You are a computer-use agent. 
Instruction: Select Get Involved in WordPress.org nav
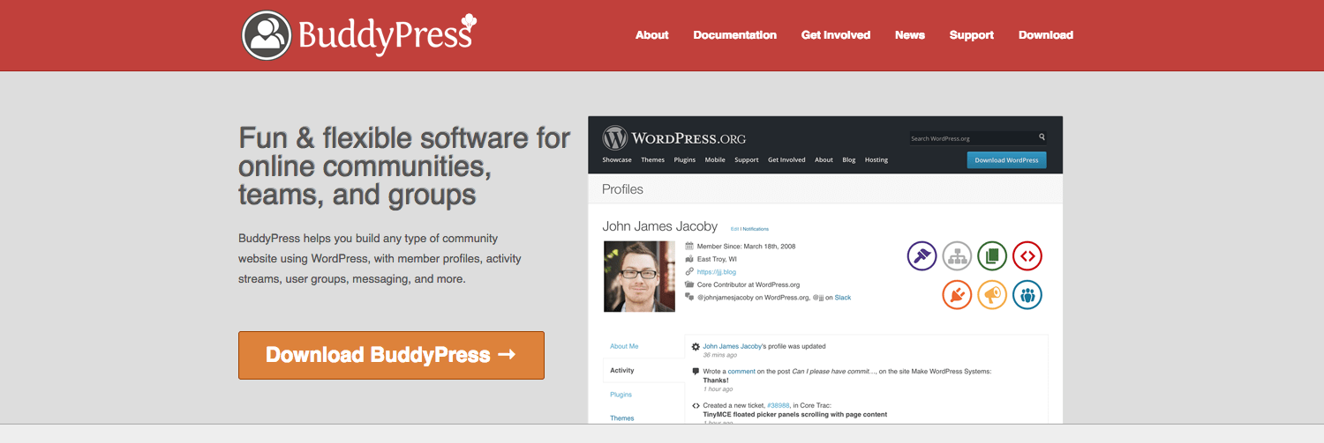(786, 160)
